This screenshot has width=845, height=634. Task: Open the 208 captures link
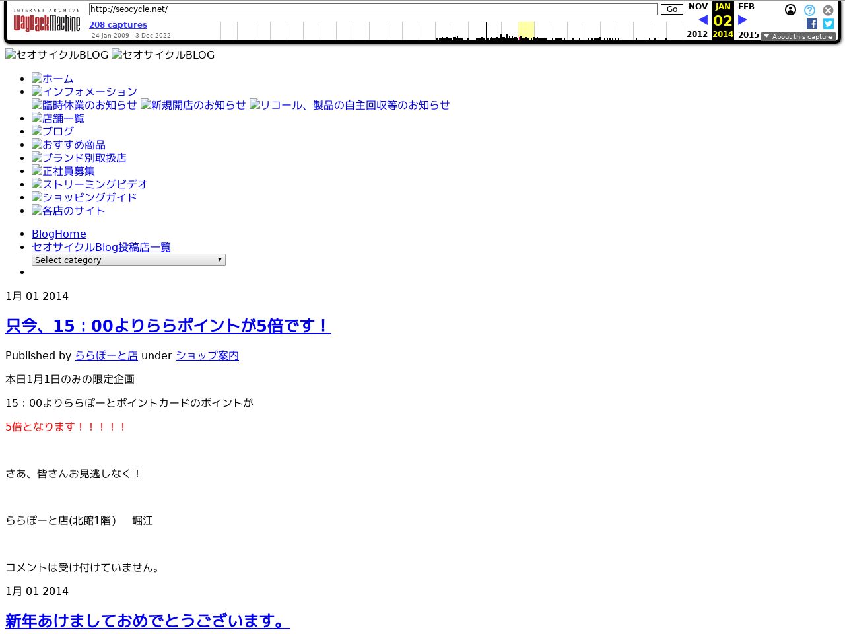tap(118, 24)
